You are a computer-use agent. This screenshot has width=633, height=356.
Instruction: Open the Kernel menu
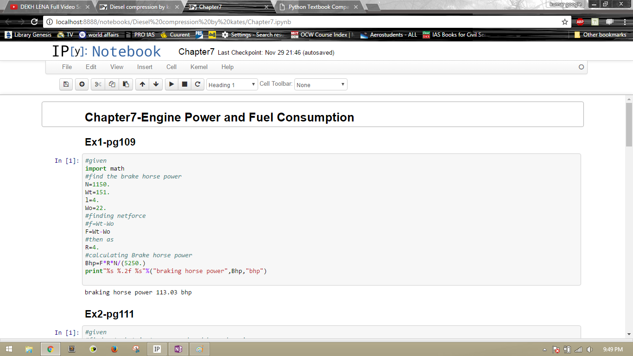(199, 67)
